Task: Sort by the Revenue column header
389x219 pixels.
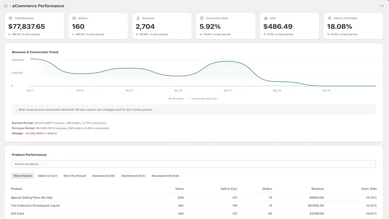Action: point(318,189)
